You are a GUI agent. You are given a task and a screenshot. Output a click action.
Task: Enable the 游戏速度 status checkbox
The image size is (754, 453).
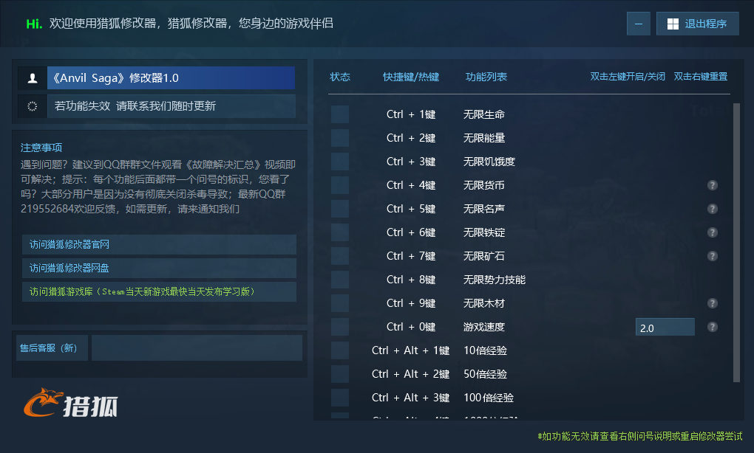tap(340, 327)
